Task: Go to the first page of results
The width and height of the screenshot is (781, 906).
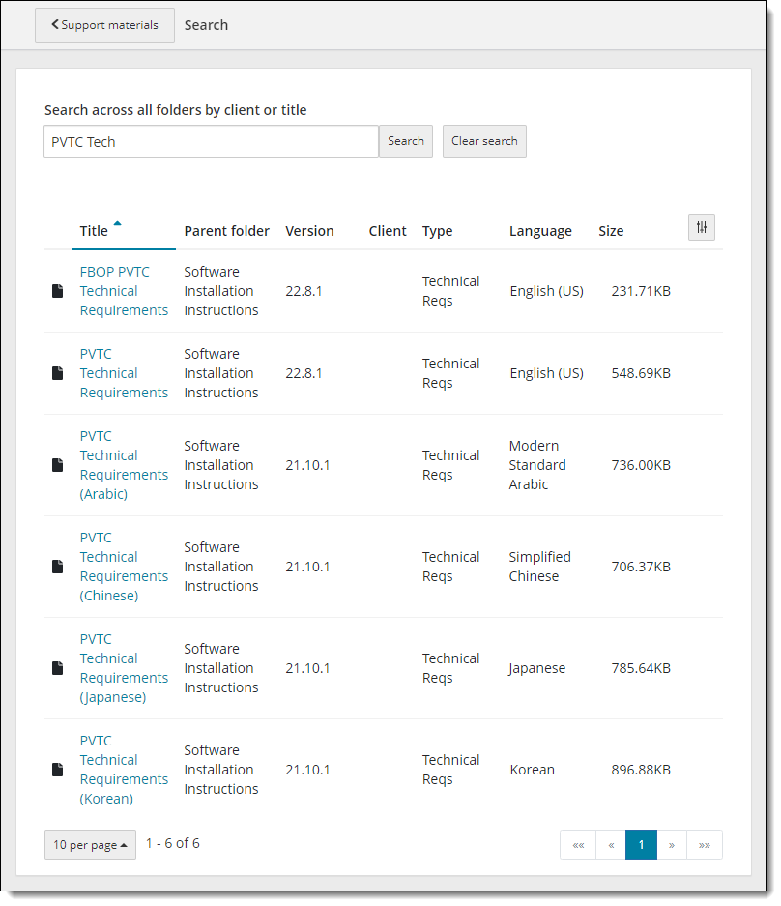Action: pos(578,844)
